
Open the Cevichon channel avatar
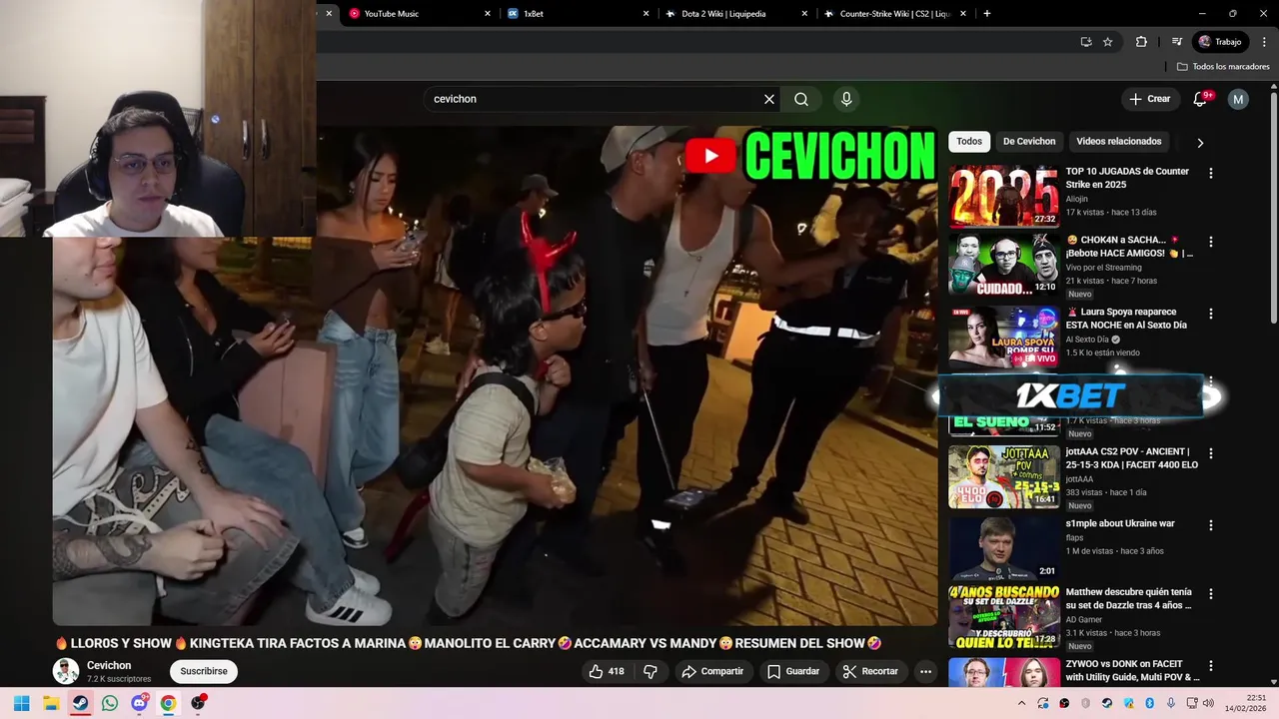(66, 671)
